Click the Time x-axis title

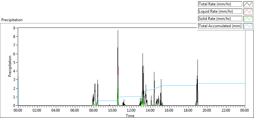[x=130, y=115]
